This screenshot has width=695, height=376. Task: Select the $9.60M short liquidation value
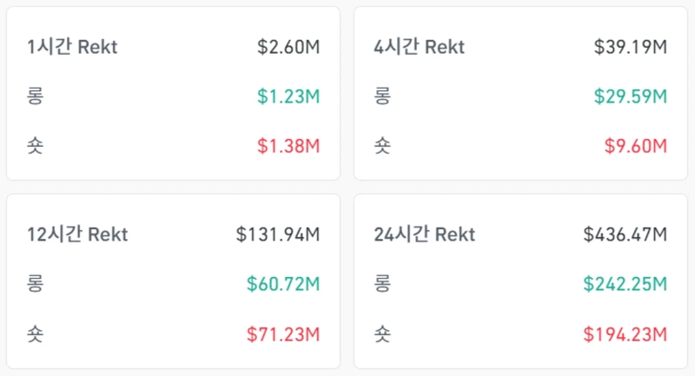coord(636,146)
